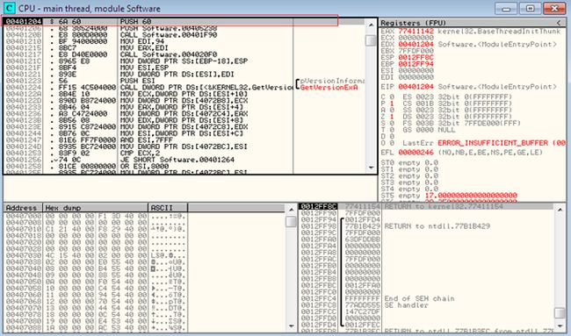Select stack row RETURN to ntdll.77B1B429
The width and height of the screenshot is (571, 336).
click(426, 226)
